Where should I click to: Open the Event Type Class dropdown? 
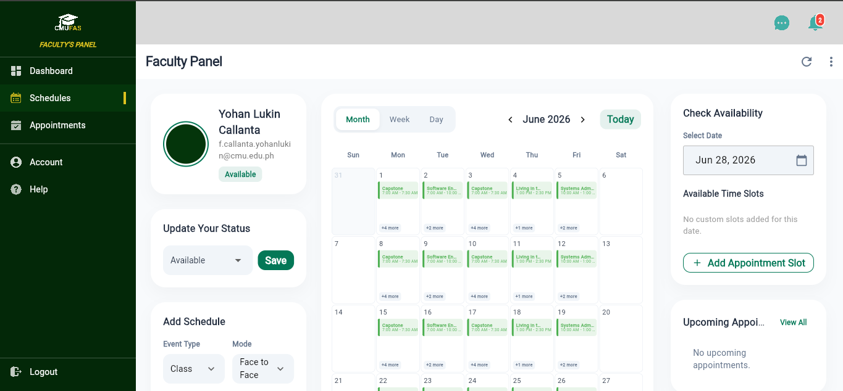coord(193,369)
